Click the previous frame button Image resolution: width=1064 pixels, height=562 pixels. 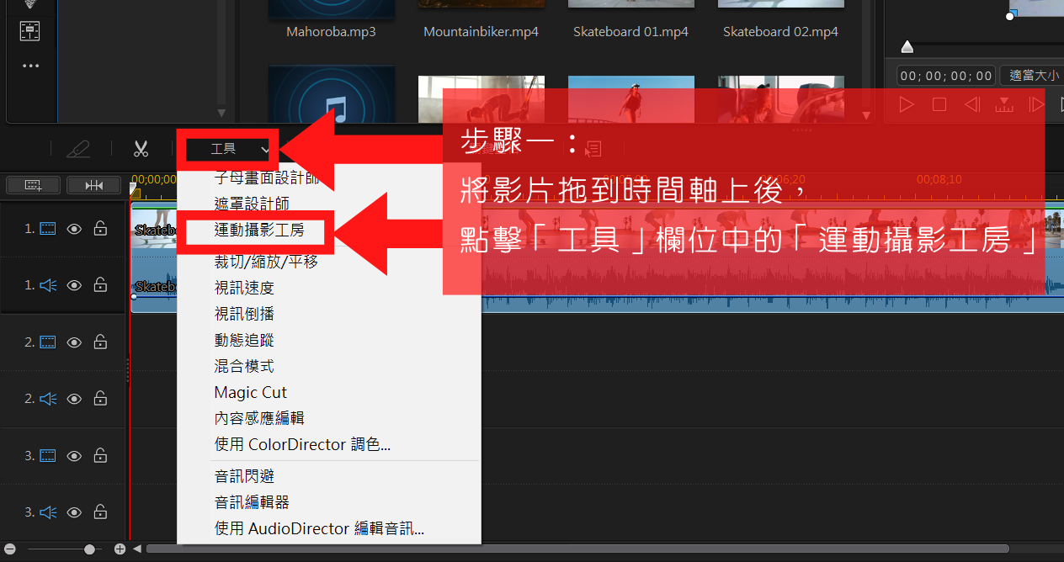click(972, 104)
